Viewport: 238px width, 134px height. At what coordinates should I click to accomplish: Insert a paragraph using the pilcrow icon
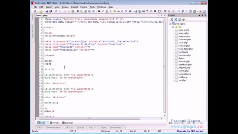(x=126, y=11)
